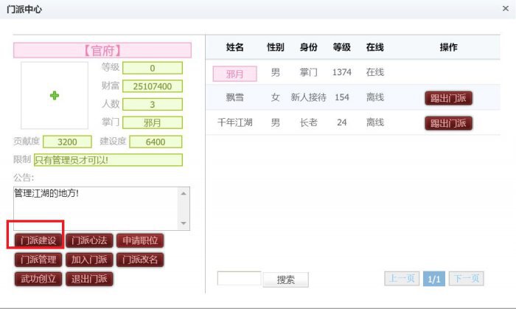This screenshot has height=309, width=516.
Task: Click the 武功创立 button
Action: click(38, 279)
